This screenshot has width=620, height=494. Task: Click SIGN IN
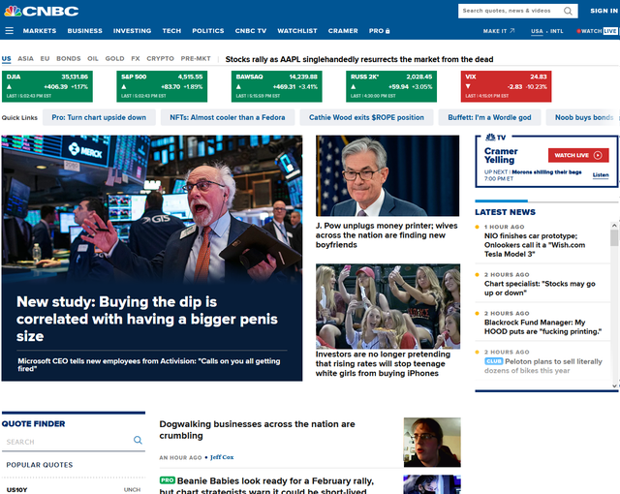coord(604,11)
